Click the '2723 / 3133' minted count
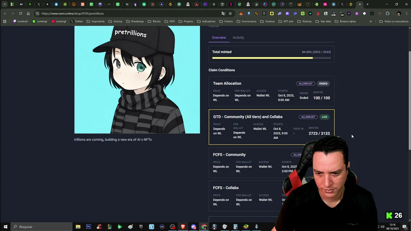Viewport: 411px width, 231px height. 319,133
